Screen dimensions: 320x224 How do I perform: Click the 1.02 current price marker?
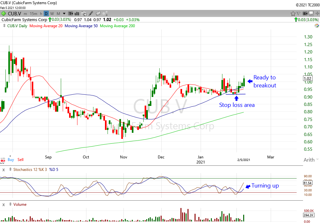307,78
